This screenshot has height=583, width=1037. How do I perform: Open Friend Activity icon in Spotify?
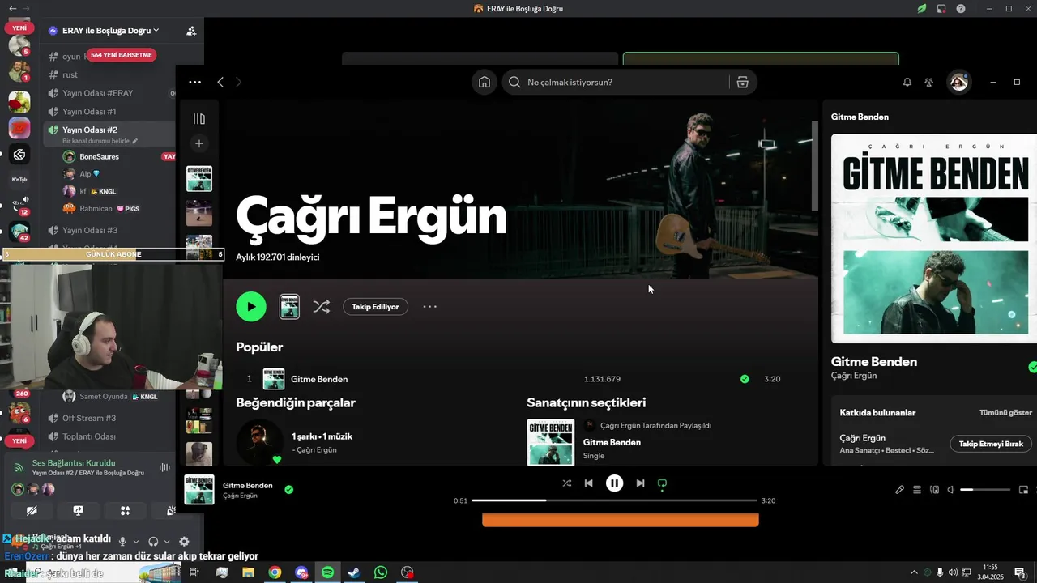pyautogui.click(x=929, y=82)
